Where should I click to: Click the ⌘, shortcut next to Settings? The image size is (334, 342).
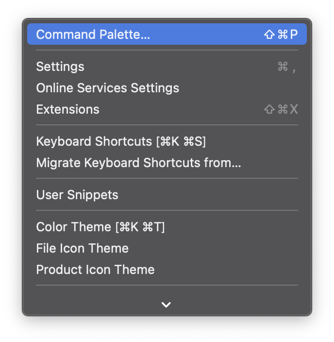point(287,67)
